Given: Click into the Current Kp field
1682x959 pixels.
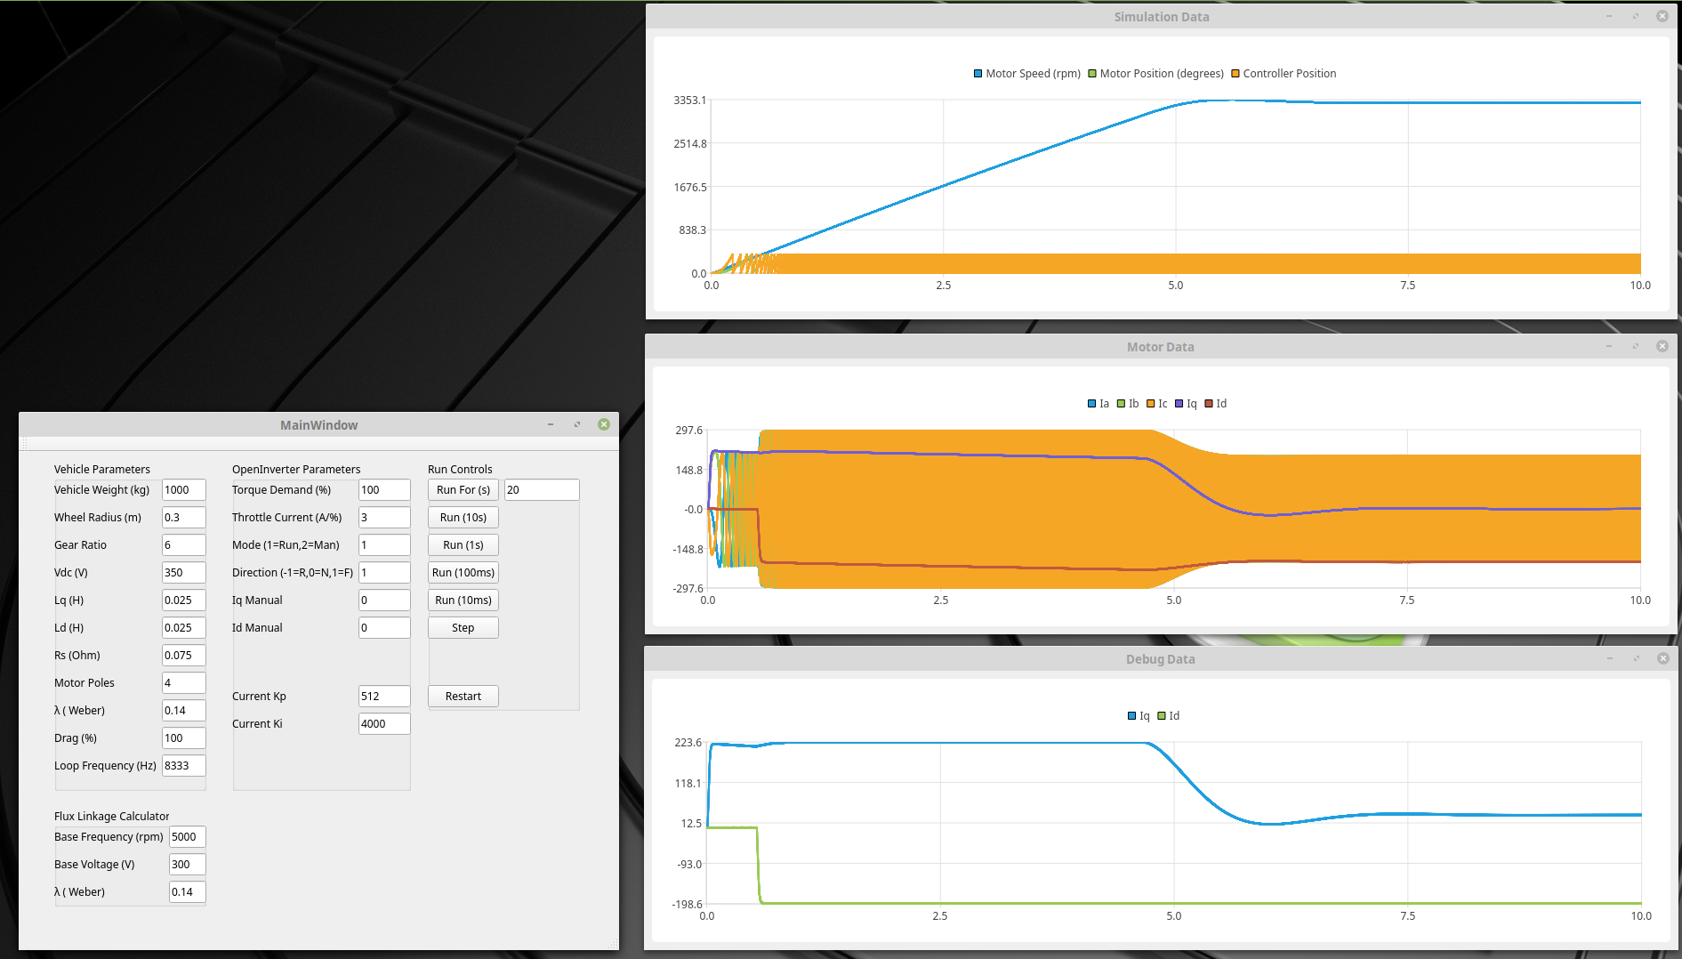Looking at the screenshot, I should tap(383, 697).
